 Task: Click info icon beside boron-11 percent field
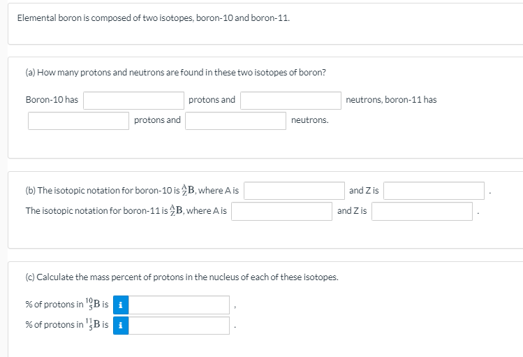click(x=121, y=325)
